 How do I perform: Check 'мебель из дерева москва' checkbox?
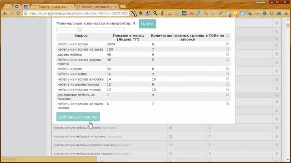[x=227, y=84]
